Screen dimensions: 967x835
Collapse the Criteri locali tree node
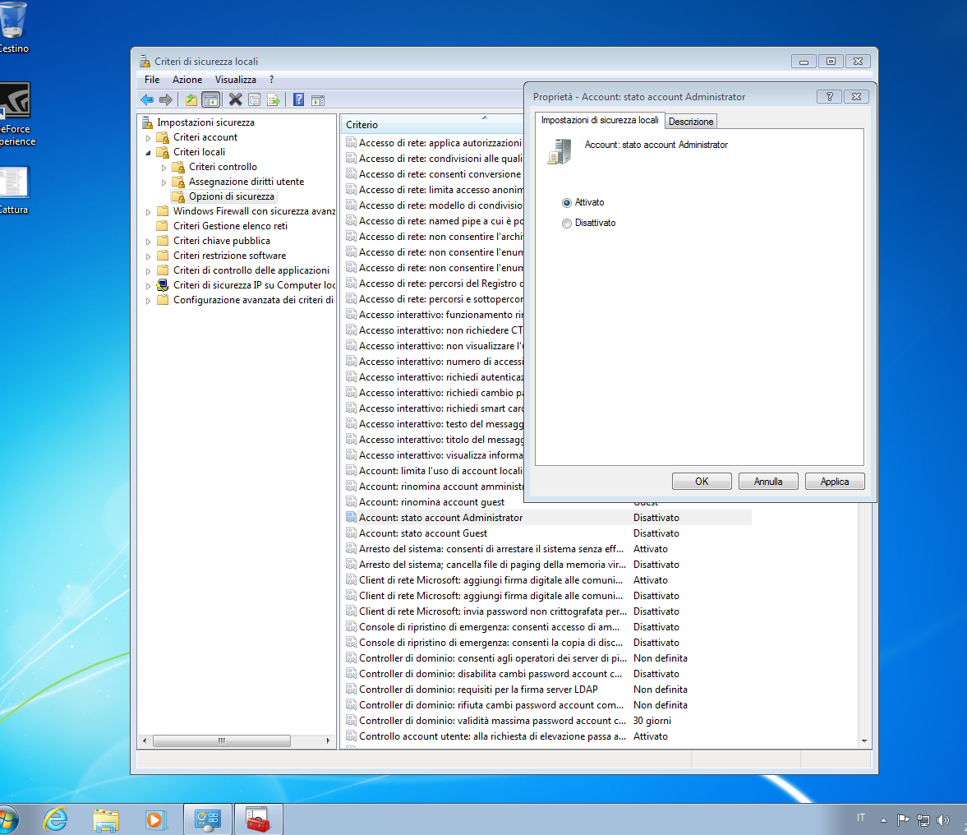tap(149, 153)
